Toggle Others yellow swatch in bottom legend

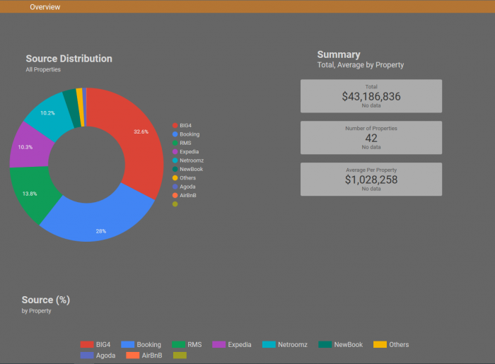(x=380, y=345)
